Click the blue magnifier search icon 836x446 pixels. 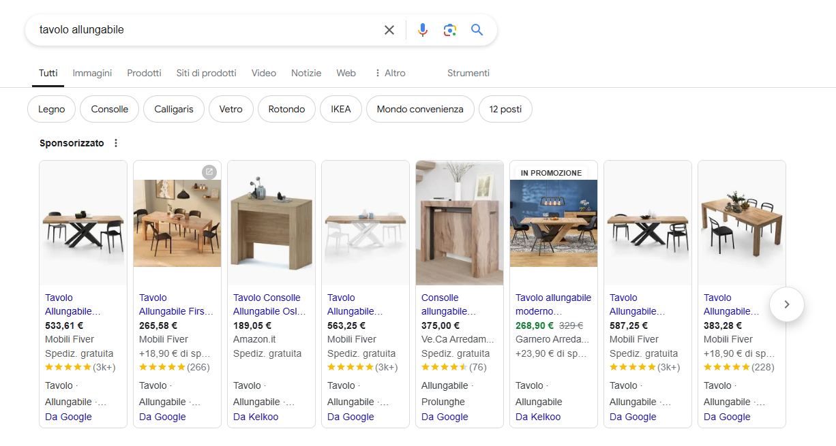[477, 30]
